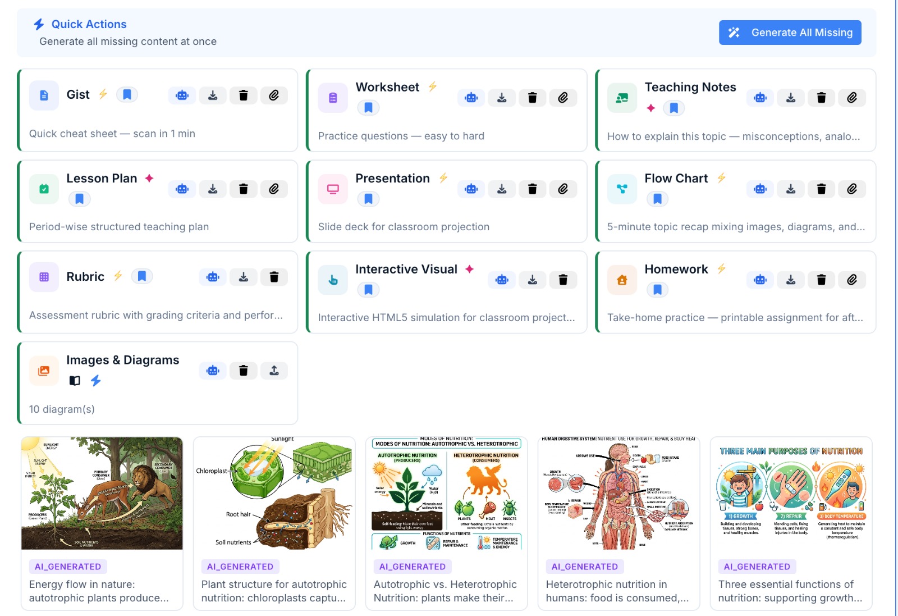
Task: Click the Quick Actions heading
Action: [89, 24]
